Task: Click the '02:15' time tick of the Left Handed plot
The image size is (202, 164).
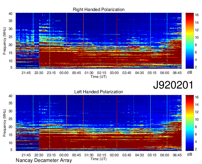Action: coord(102,155)
